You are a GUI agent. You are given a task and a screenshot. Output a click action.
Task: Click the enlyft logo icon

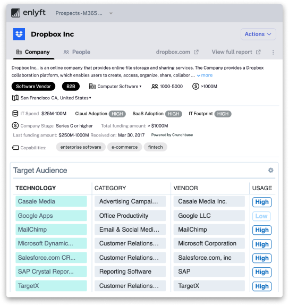coord(15,13)
